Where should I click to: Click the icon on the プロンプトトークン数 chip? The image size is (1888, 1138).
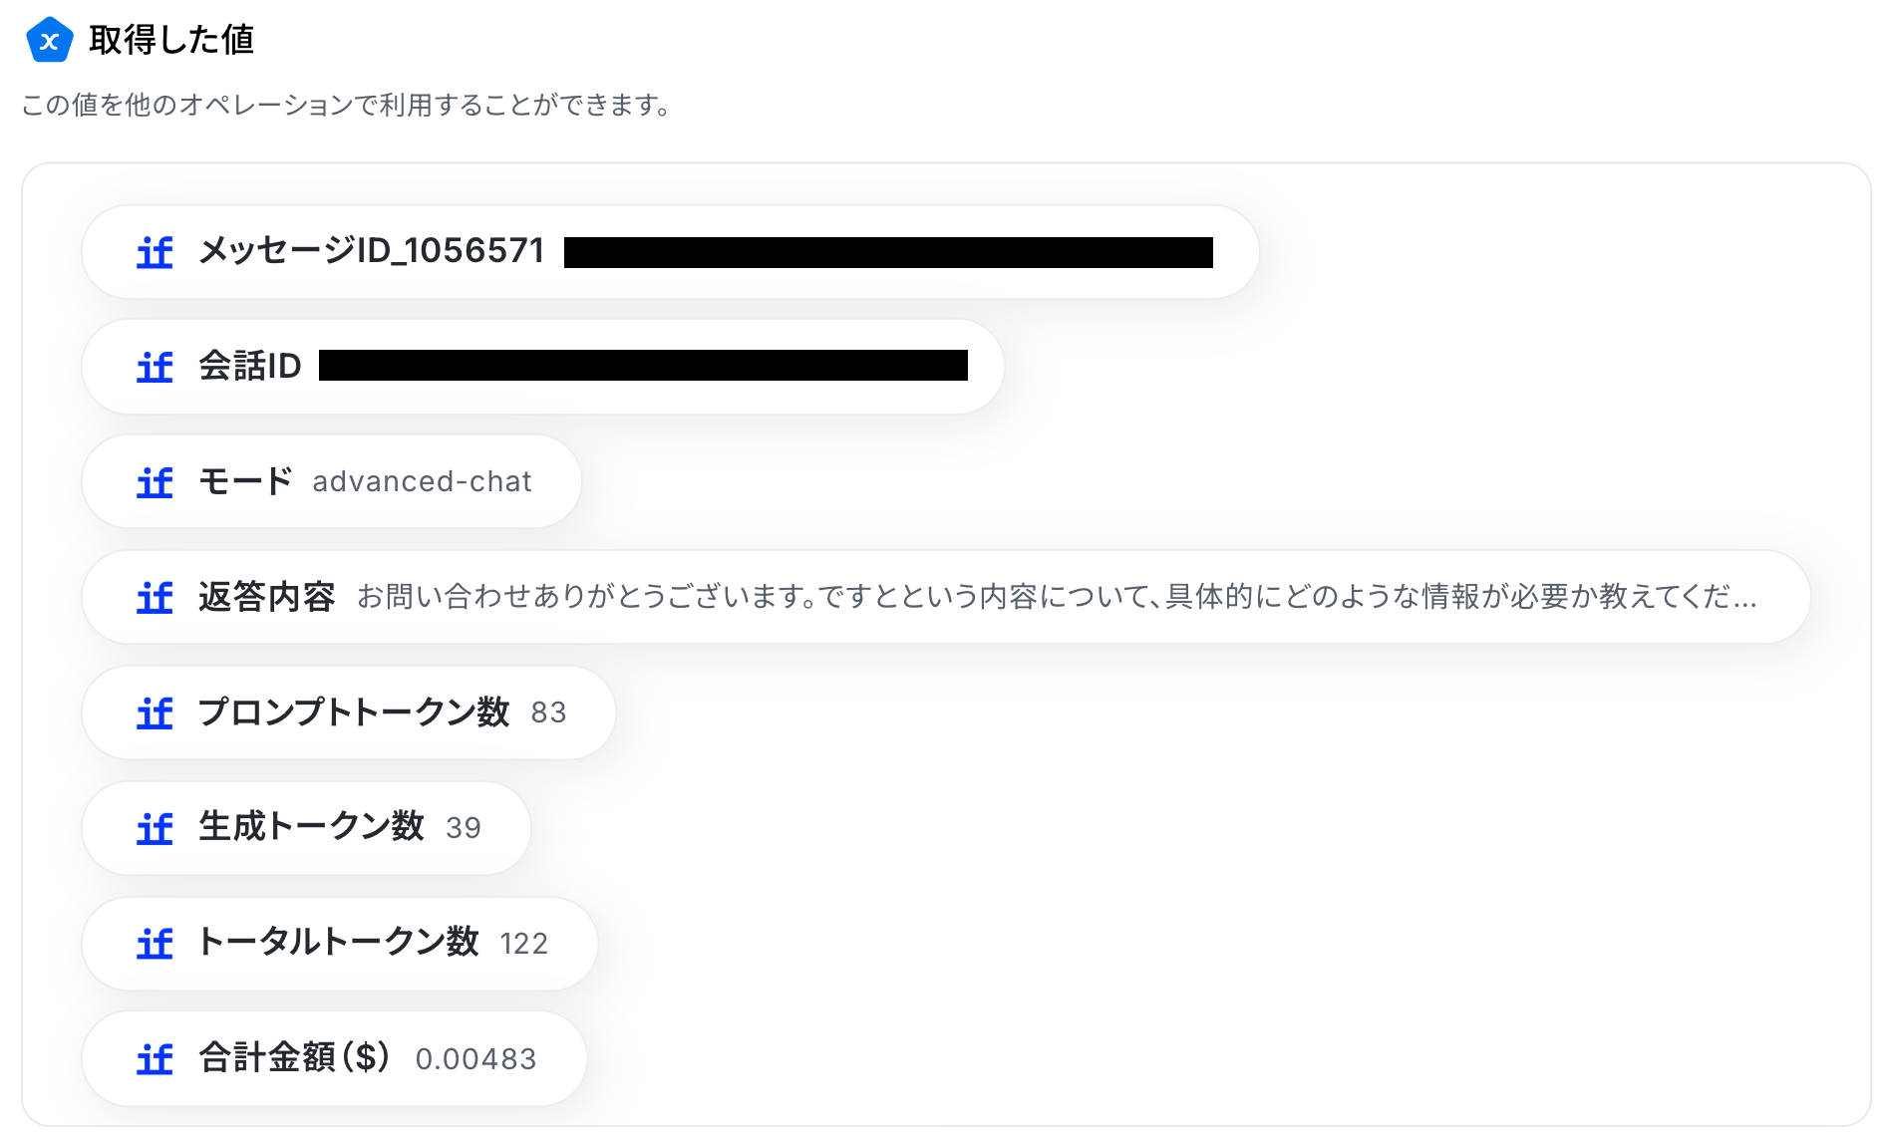tap(155, 713)
